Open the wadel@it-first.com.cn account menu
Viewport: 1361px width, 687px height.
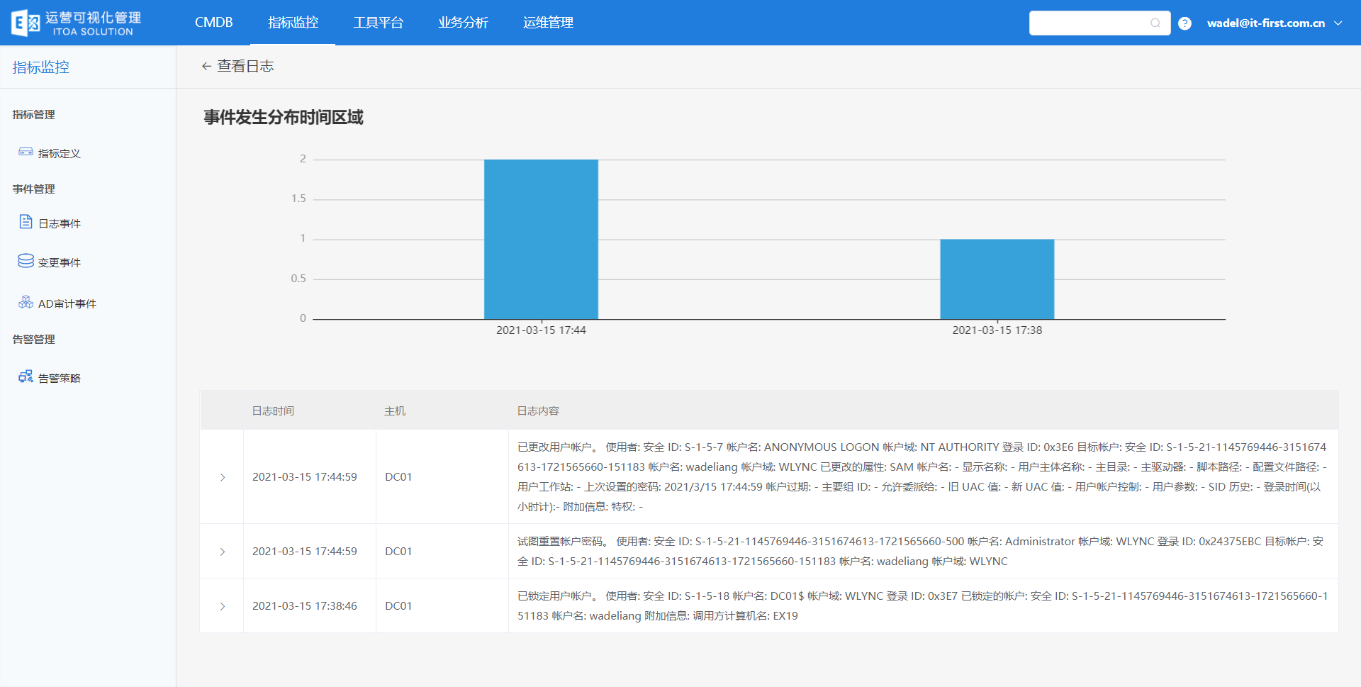(x=1266, y=23)
